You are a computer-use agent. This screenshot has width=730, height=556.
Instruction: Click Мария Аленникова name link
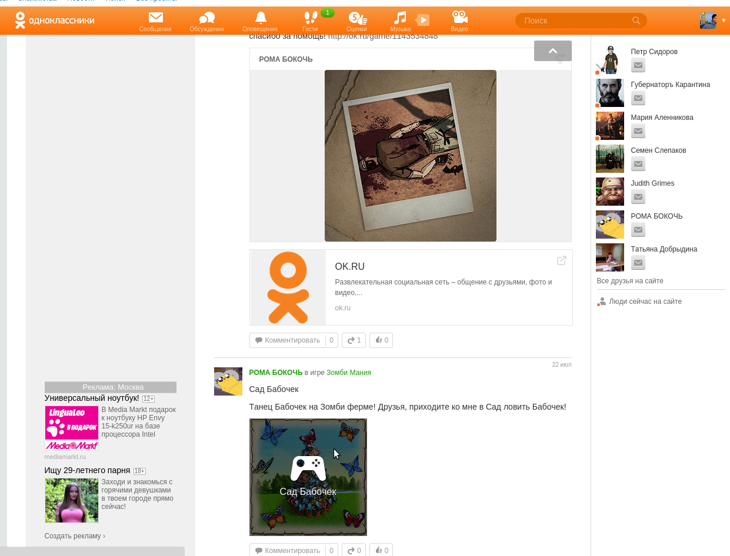pyautogui.click(x=662, y=118)
